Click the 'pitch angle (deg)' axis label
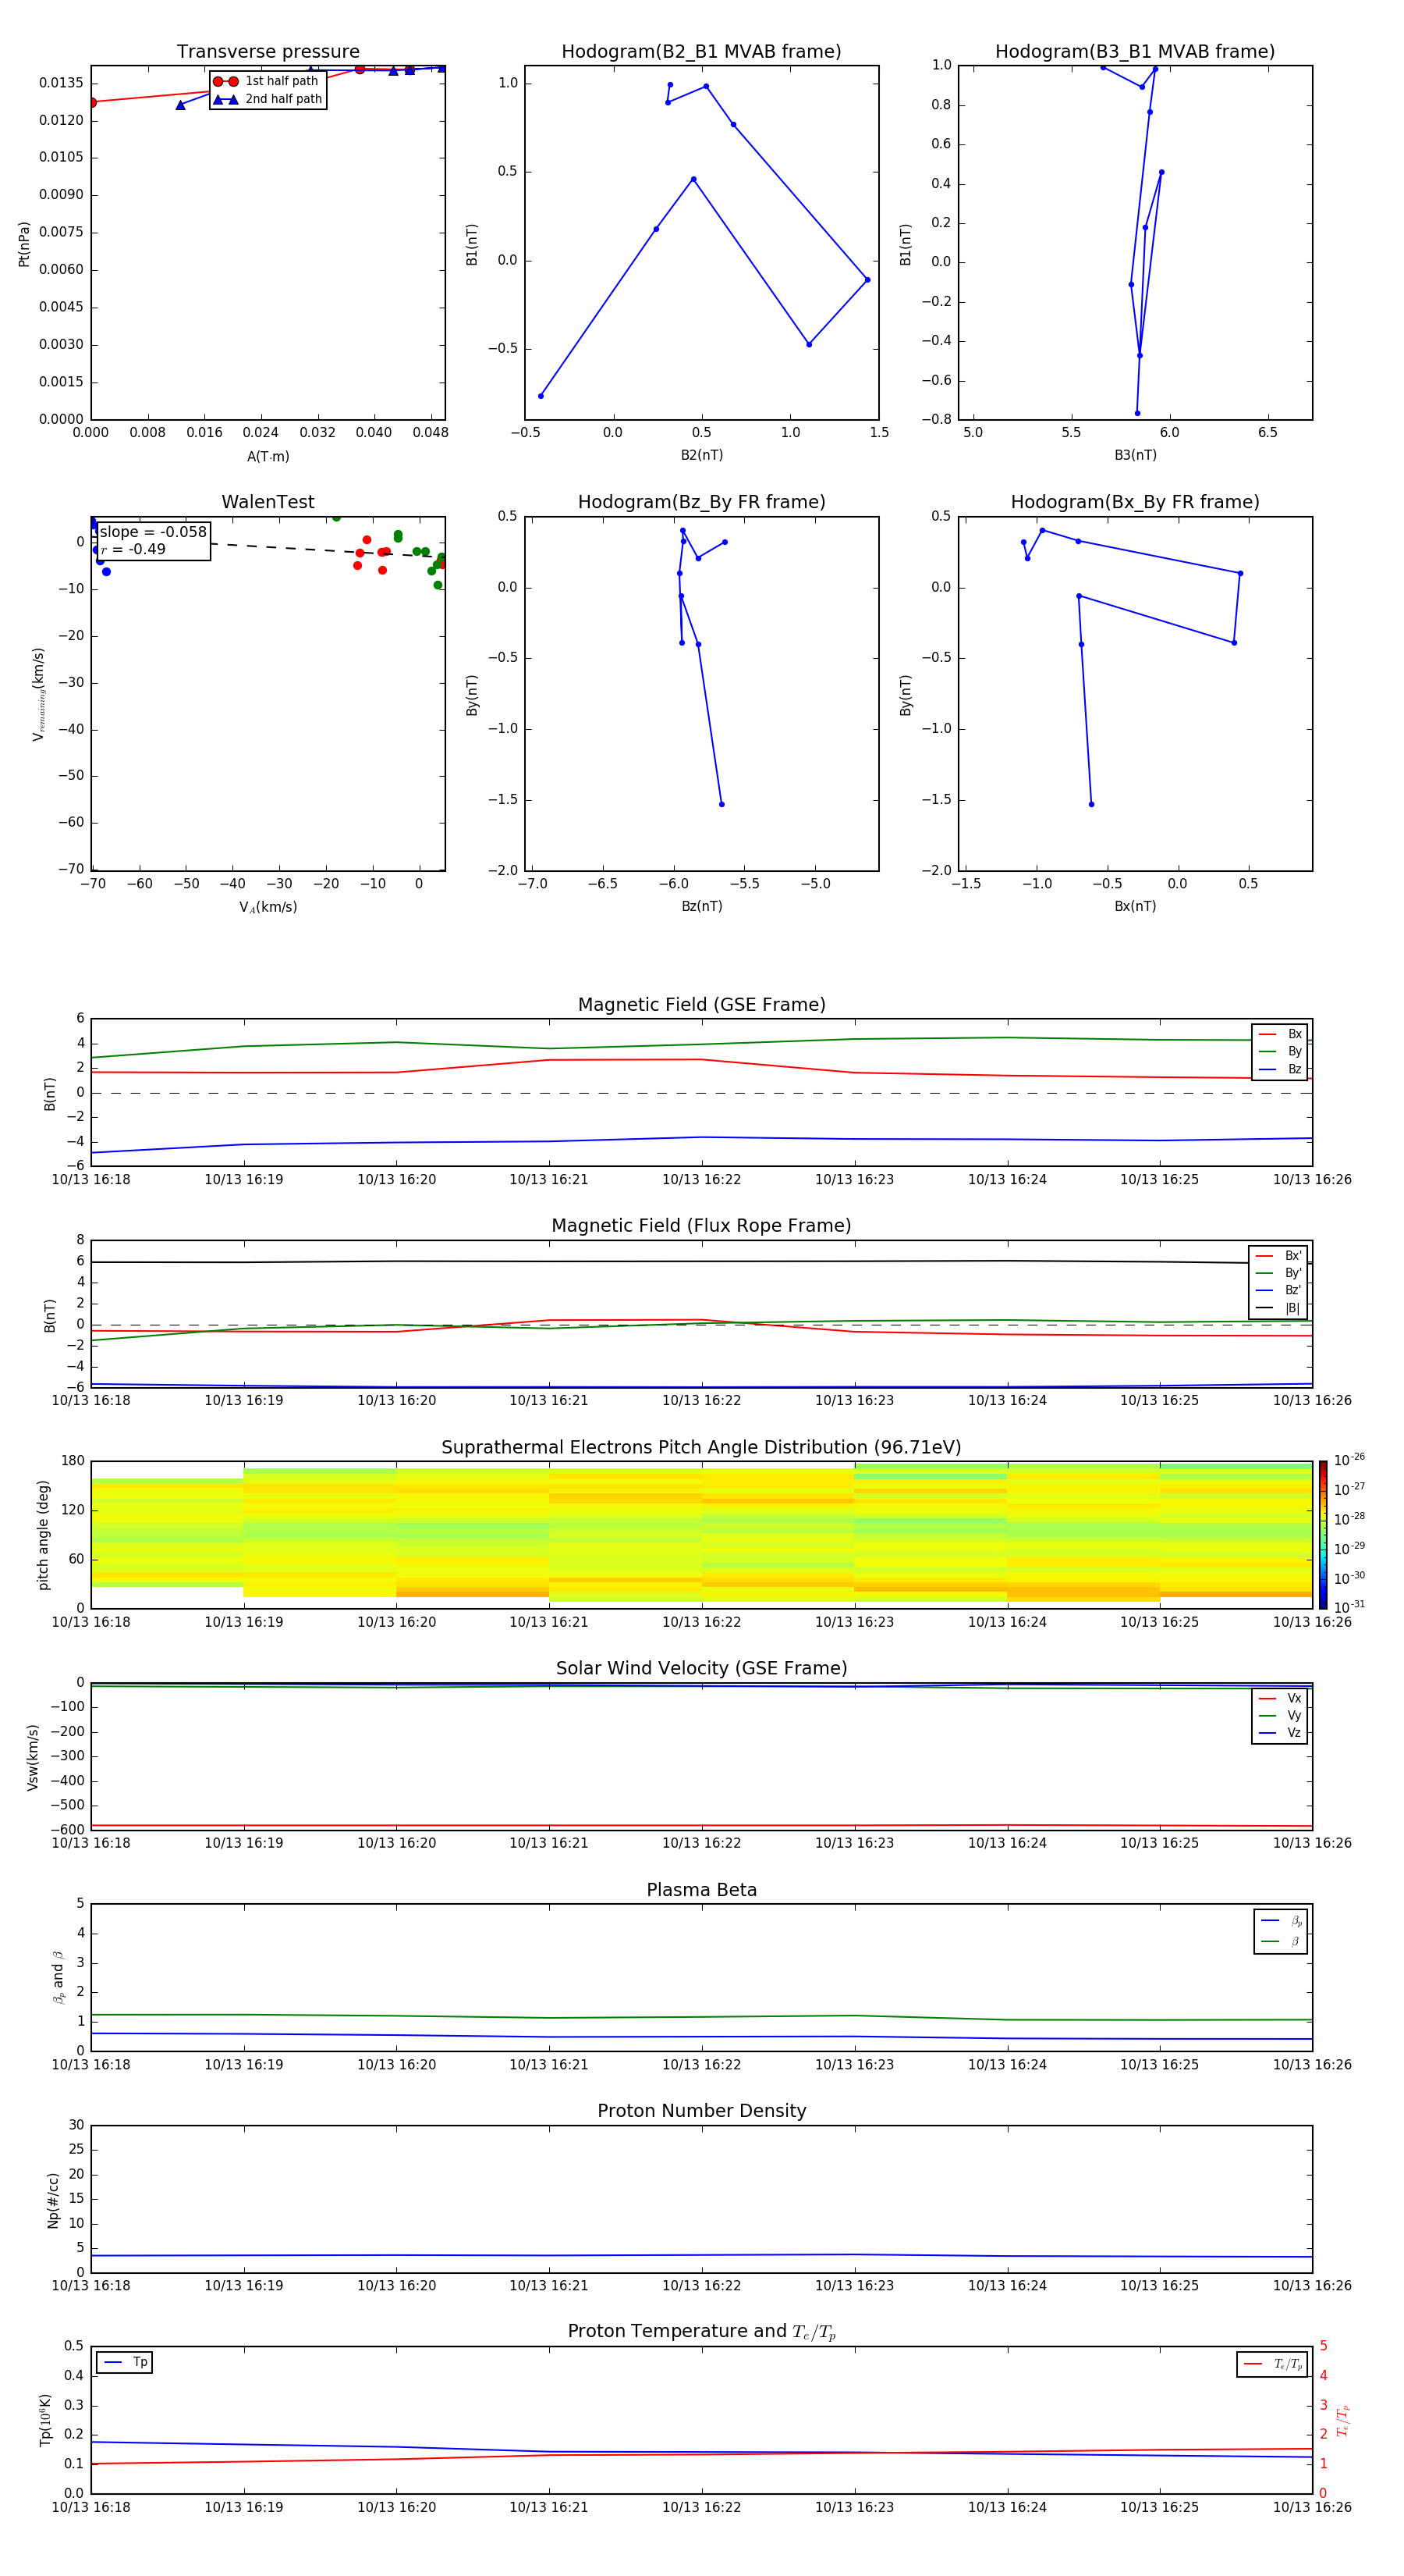 pyautogui.click(x=43, y=1535)
